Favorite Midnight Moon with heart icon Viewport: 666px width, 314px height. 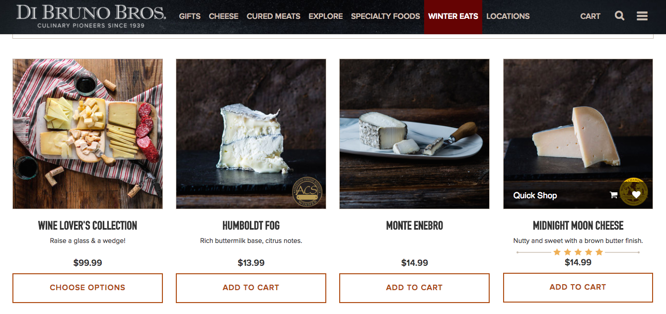pos(636,195)
